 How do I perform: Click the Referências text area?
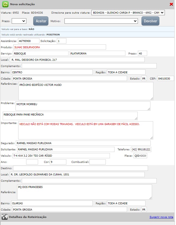[x=85, y=91]
